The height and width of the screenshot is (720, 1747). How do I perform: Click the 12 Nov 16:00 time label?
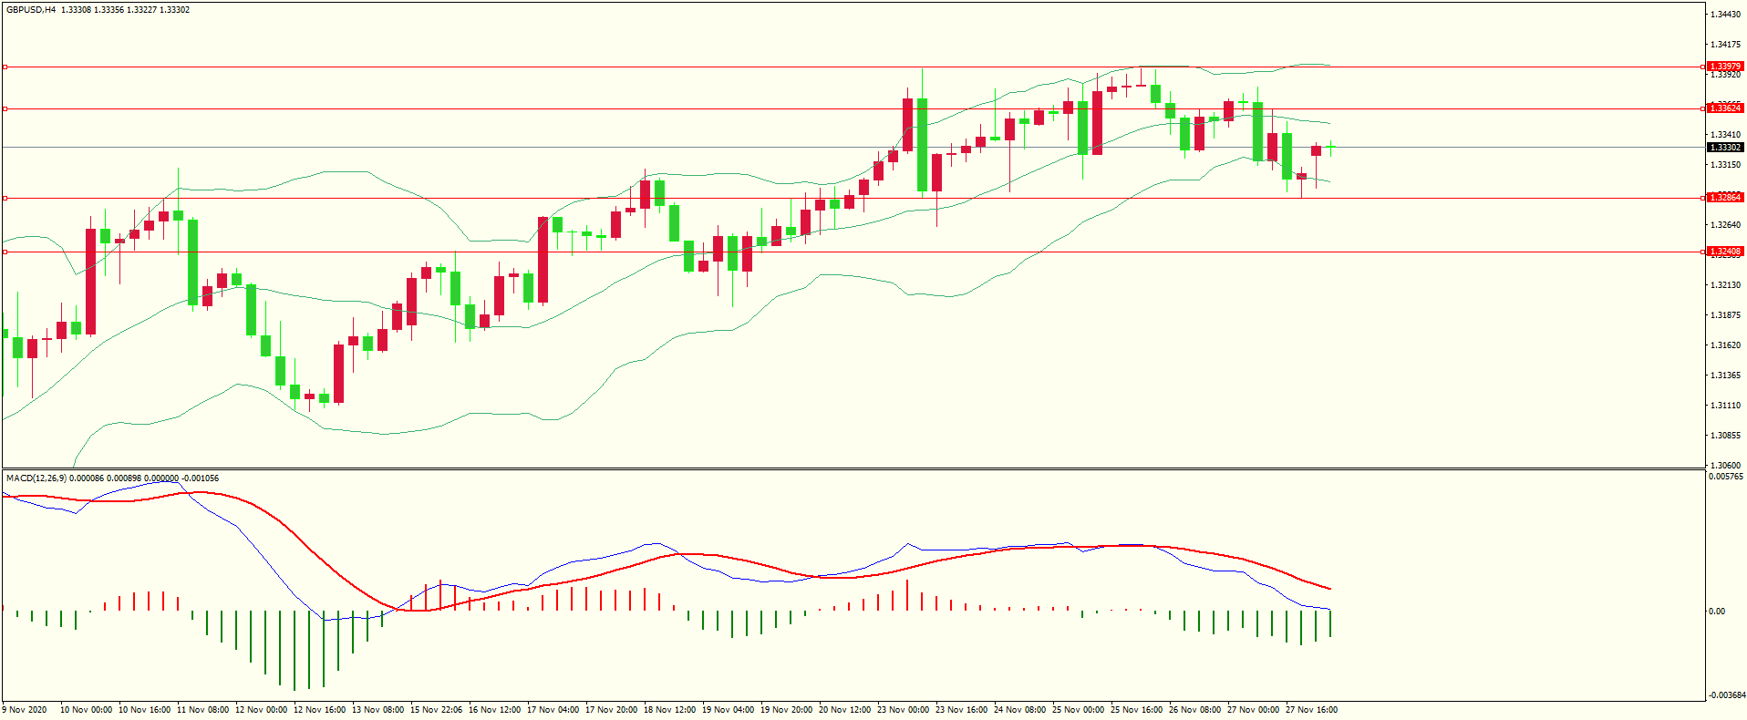tap(320, 710)
